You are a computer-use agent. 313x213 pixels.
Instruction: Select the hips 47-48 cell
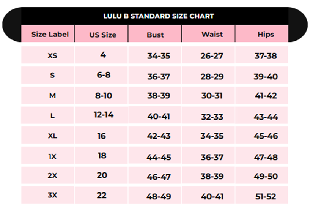click(x=266, y=157)
